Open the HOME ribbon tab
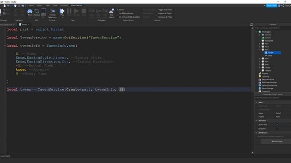The width and height of the screenshot is (291, 163). (31, 5)
